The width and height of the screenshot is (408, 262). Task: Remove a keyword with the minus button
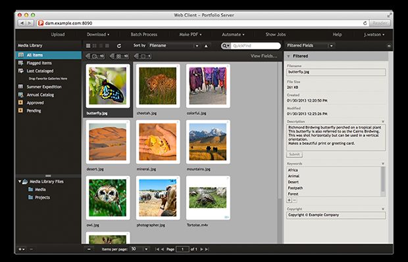295,200
